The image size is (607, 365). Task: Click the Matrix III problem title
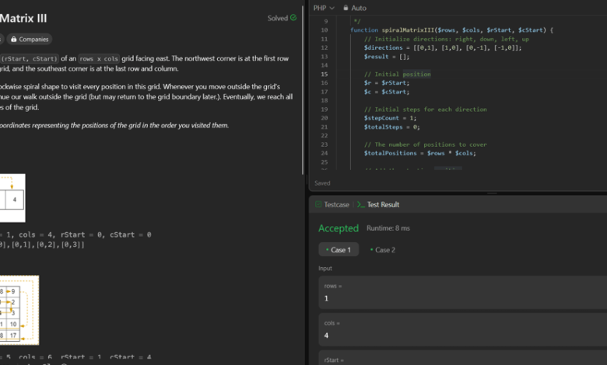[x=23, y=18]
